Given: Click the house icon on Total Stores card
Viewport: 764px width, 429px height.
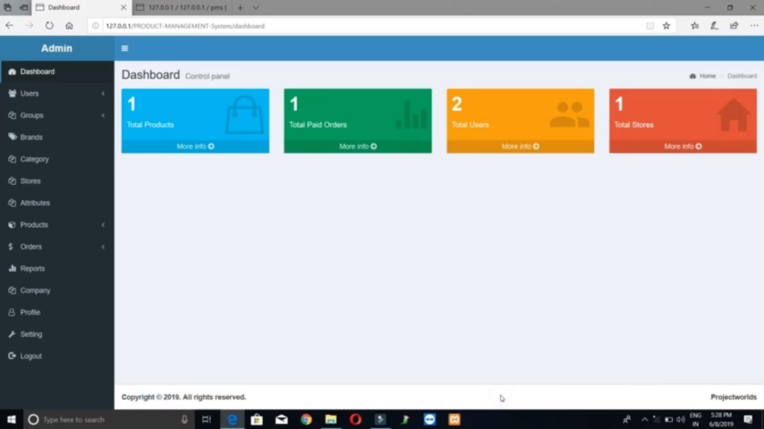Looking at the screenshot, I should tap(733, 114).
